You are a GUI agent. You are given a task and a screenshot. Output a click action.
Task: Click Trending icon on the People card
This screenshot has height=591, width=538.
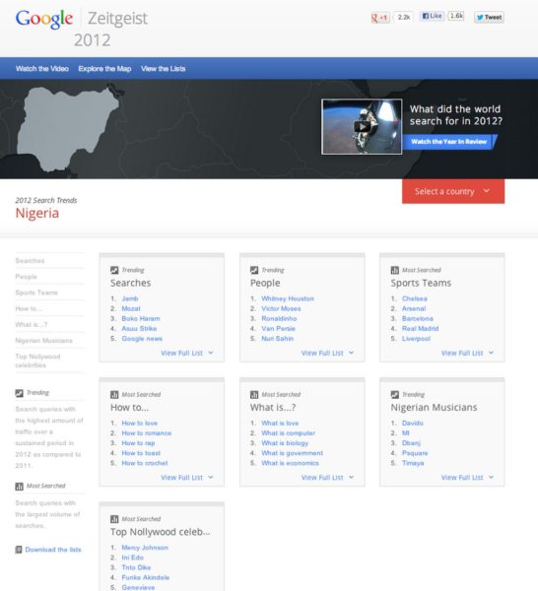click(254, 270)
